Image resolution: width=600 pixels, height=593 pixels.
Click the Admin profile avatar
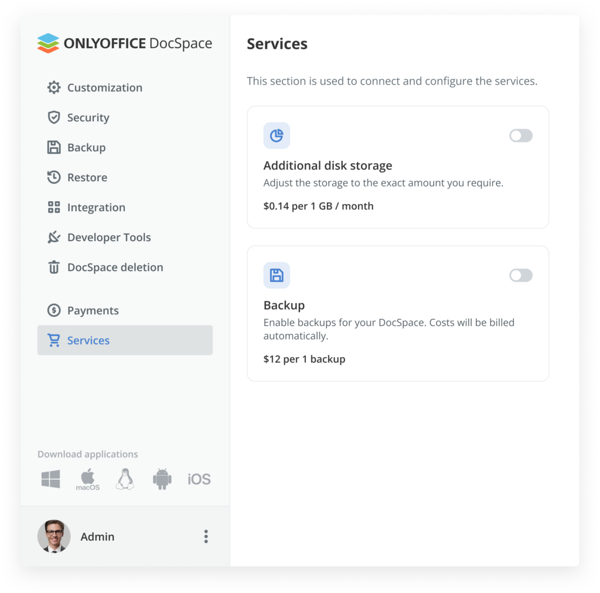54,537
